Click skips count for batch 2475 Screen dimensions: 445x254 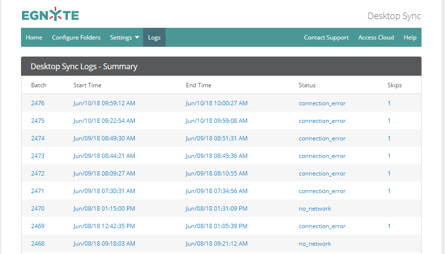pos(389,120)
